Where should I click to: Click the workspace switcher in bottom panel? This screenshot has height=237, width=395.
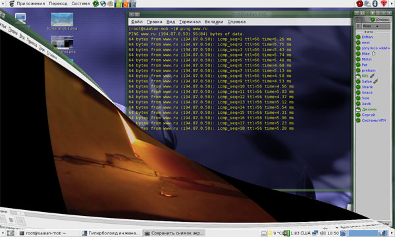(367, 234)
